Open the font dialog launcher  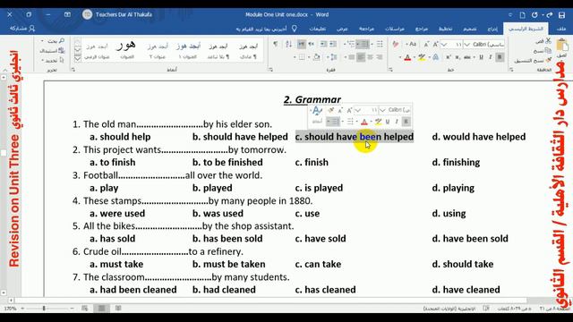click(x=390, y=70)
